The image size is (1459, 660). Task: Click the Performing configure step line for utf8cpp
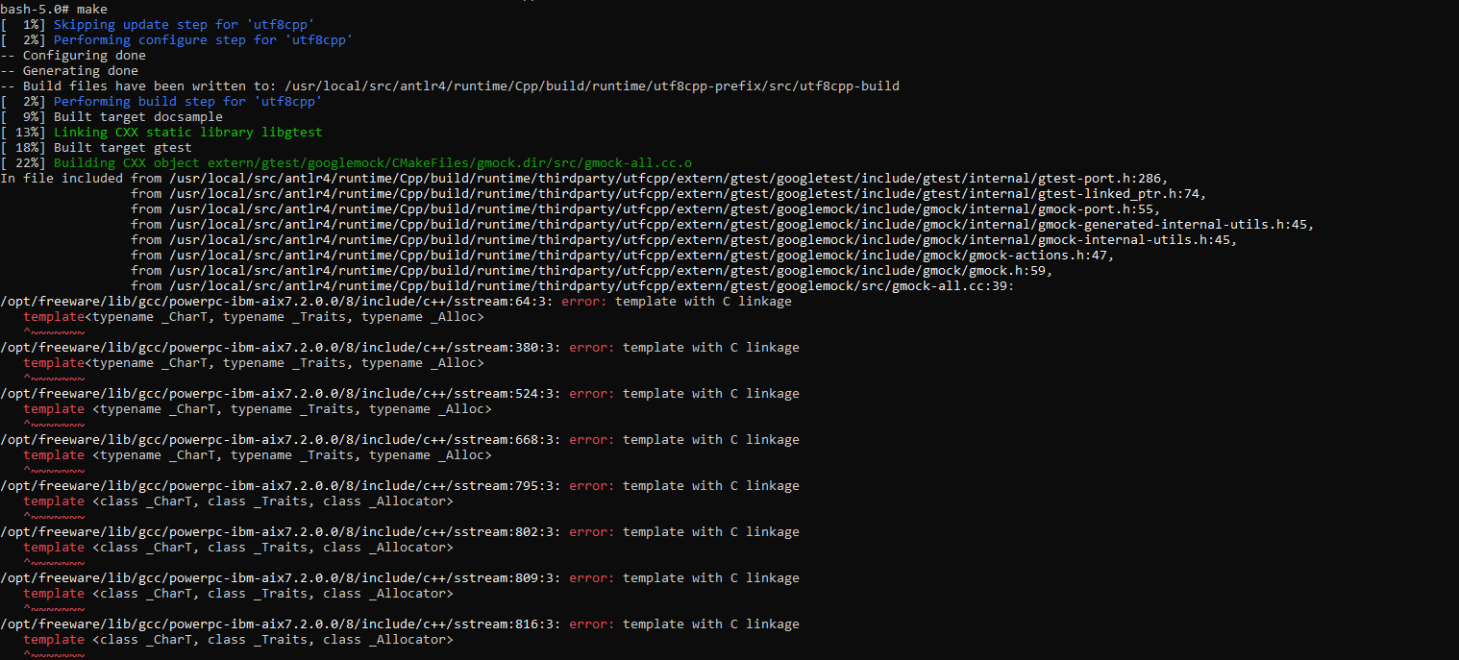pos(192,39)
